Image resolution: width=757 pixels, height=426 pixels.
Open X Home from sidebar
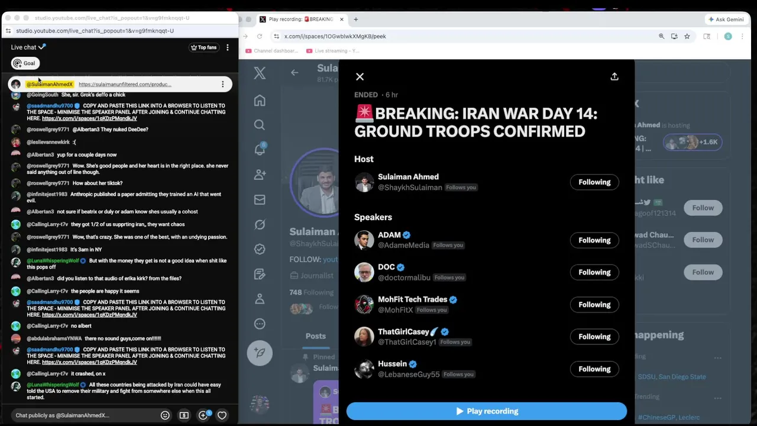pos(260,101)
